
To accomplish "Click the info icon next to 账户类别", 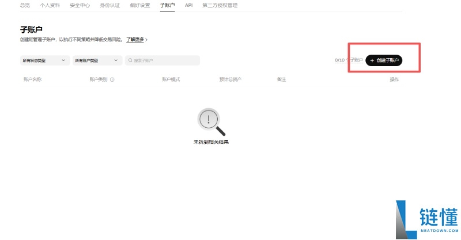I will coord(112,79).
